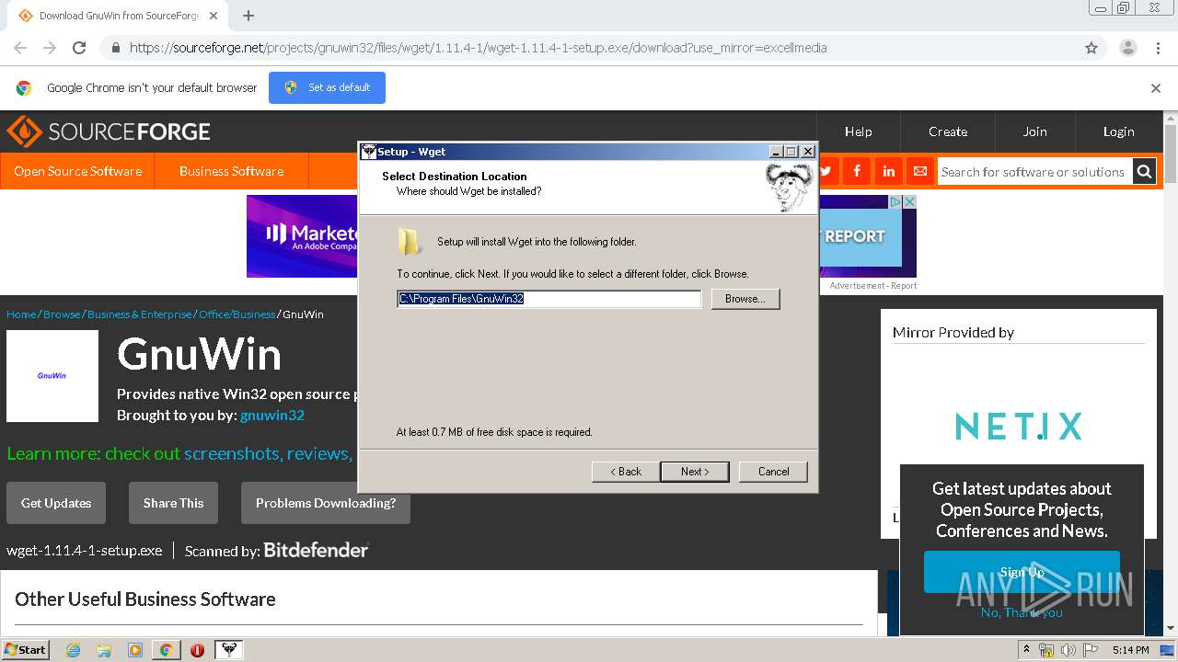
Task: Switch to the Wget setup taskbar item
Action: click(x=228, y=650)
